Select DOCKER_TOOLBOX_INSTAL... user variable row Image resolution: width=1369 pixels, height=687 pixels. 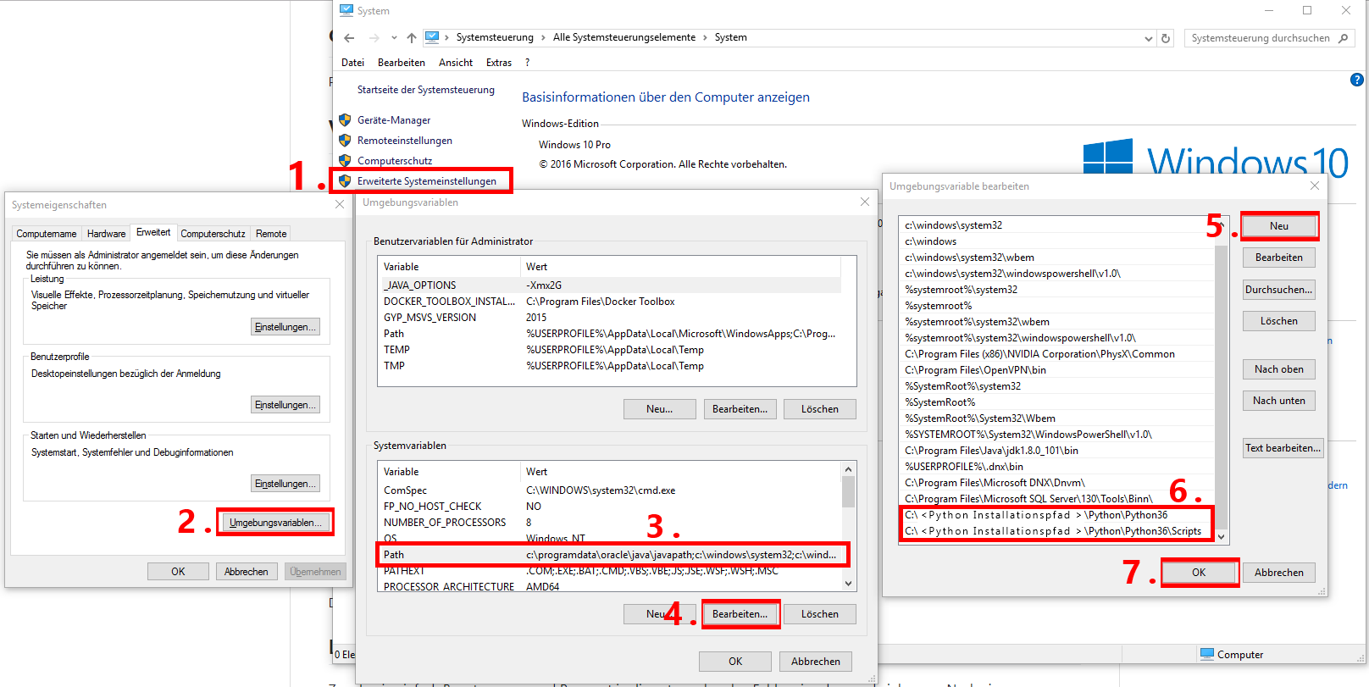click(x=611, y=302)
